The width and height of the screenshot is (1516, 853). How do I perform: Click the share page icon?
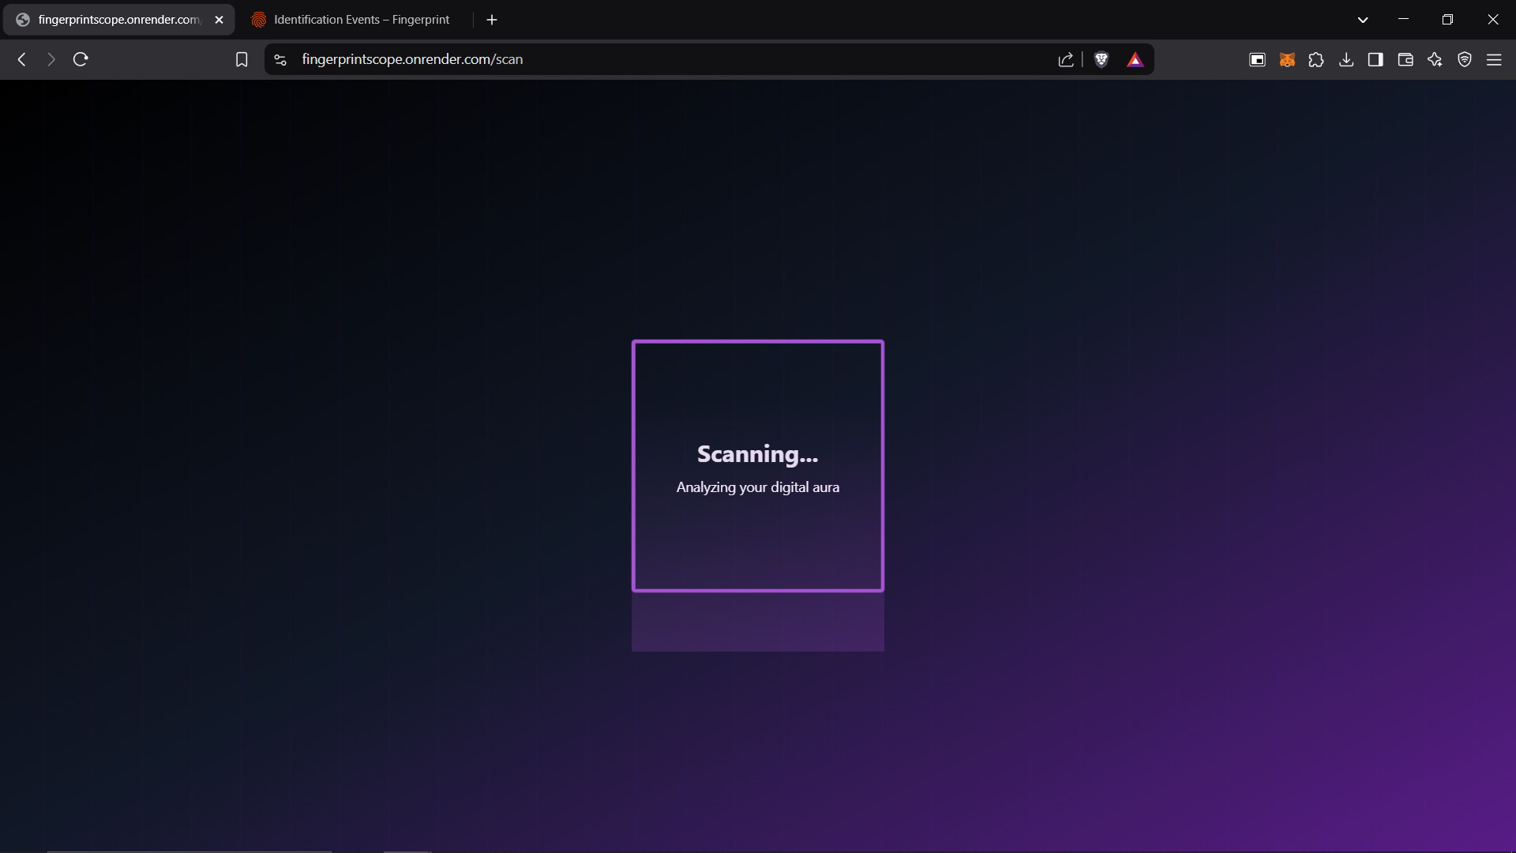click(1066, 60)
